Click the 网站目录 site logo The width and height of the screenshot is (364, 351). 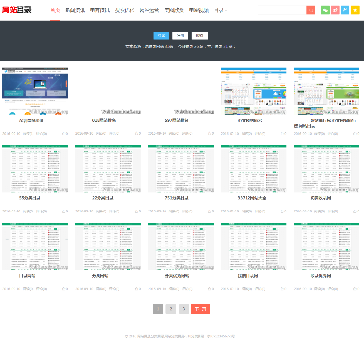[x=17, y=10]
